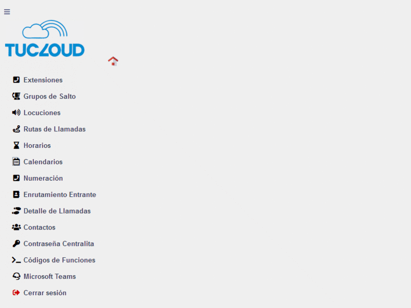Viewport: 411px width, 308px height.
Task: Click the red home icon
Action: click(x=113, y=61)
